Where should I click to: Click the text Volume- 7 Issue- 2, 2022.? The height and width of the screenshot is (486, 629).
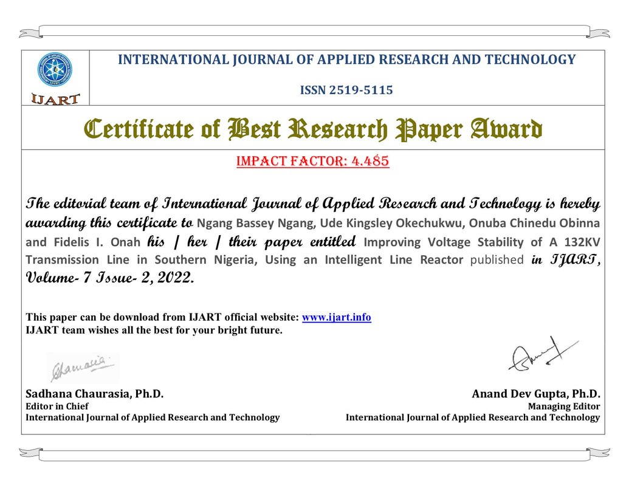click(110, 277)
